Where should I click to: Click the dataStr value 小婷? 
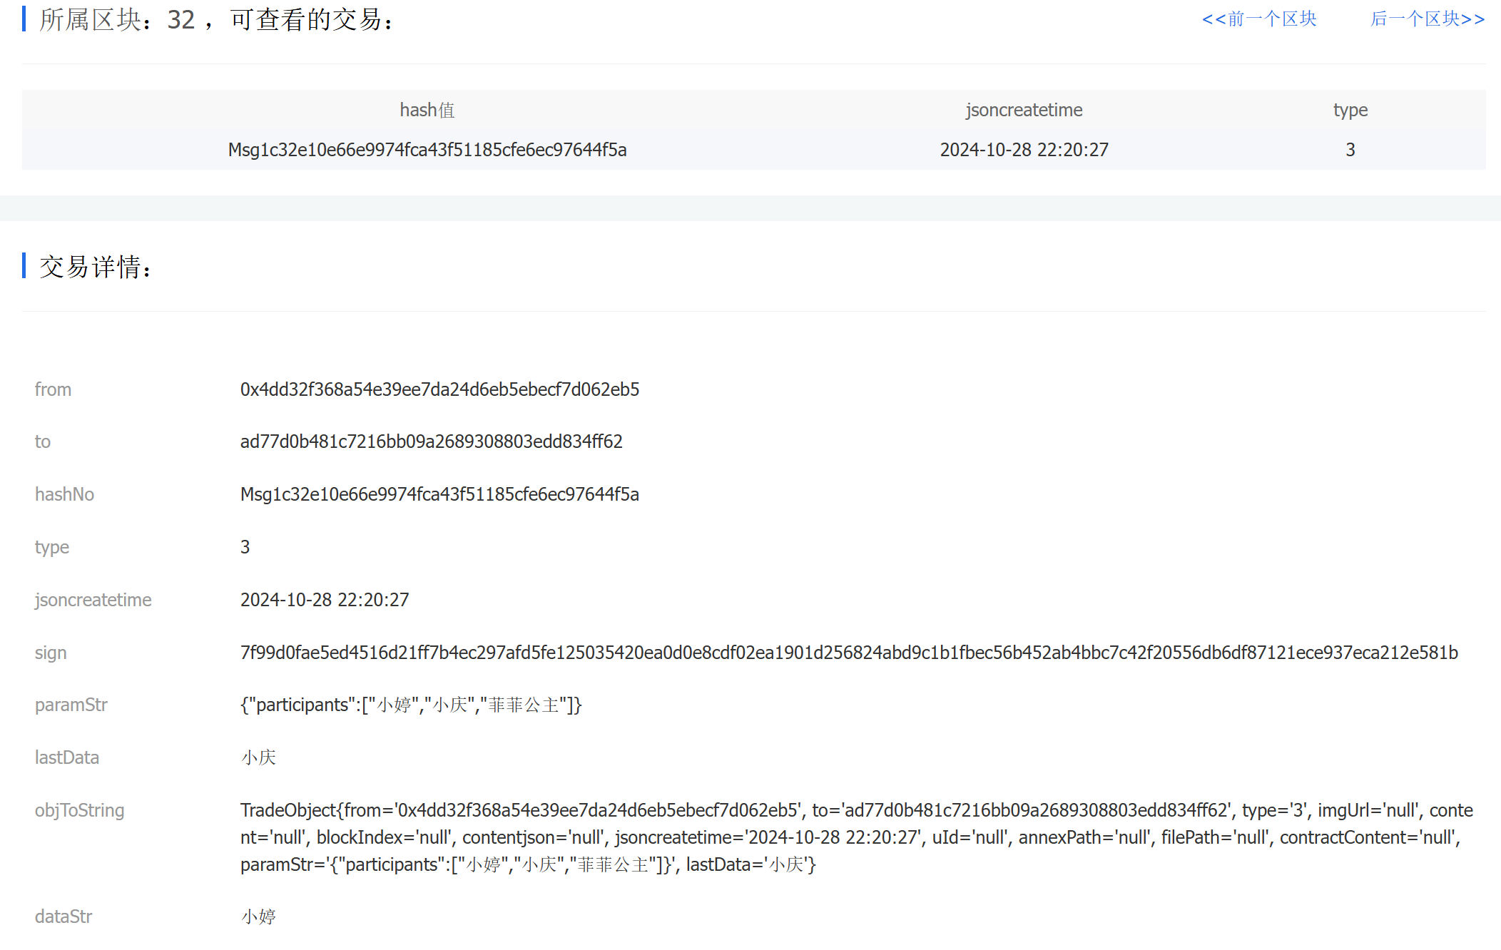(x=258, y=916)
